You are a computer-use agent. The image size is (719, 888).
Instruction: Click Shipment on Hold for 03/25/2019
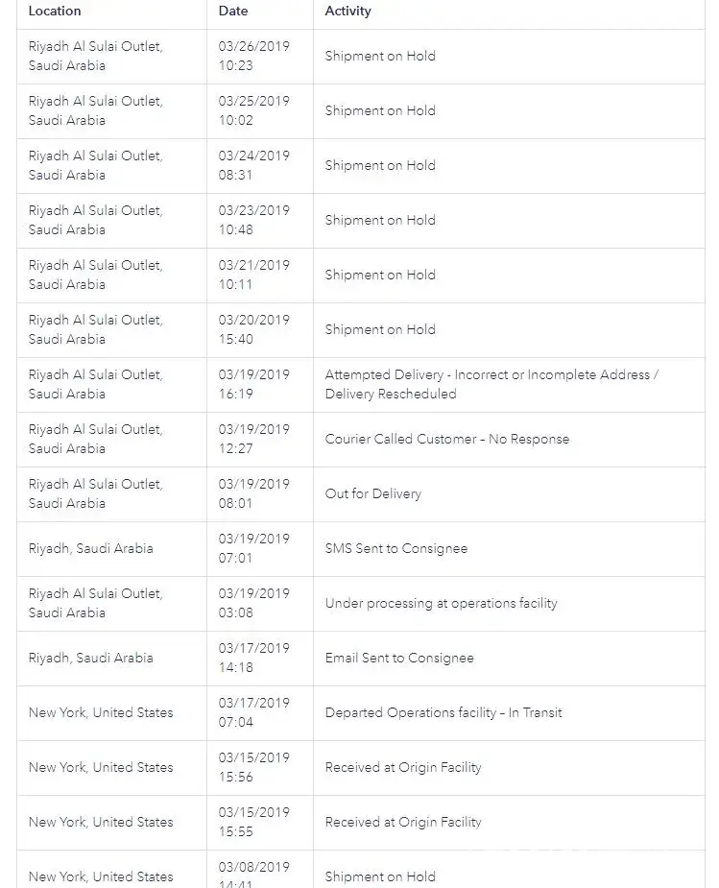(380, 110)
